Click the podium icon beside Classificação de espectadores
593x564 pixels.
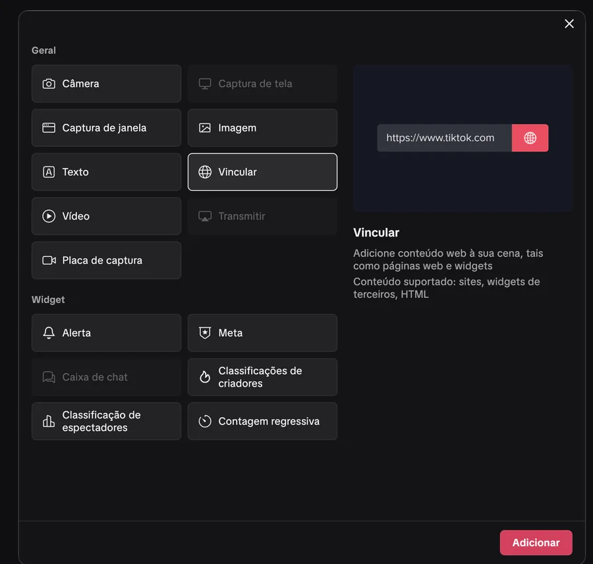pyautogui.click(x=49, y=421)
